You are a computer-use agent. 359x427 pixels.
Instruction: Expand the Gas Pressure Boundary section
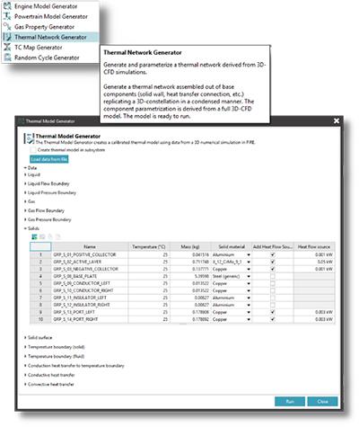[x=25, y=219]
